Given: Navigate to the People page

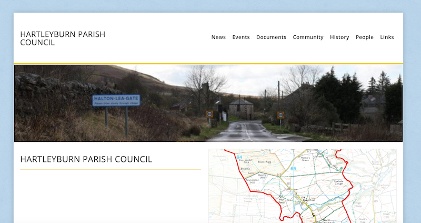Looking at the screenshot, I should pyautogui.click(x=364, y=37).
